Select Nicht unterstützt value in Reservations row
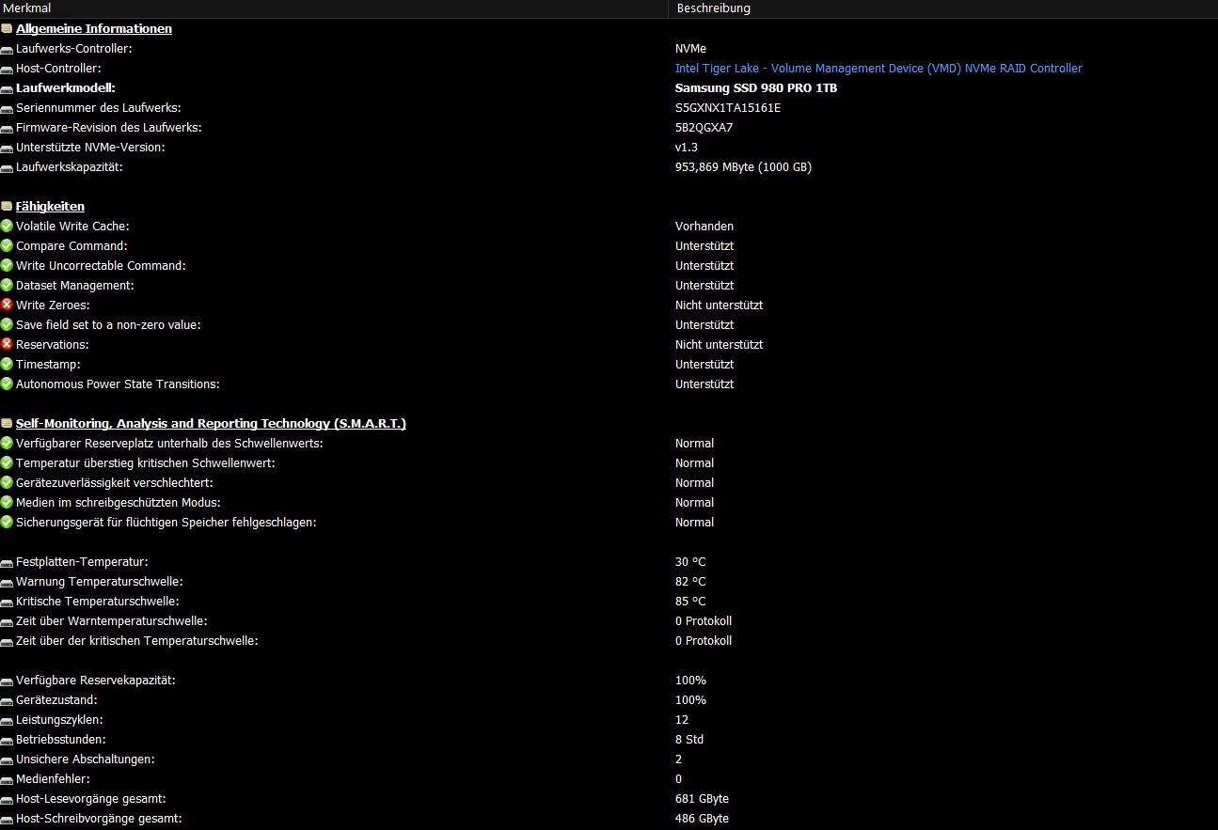The width and height of the screenshot is (1218, 830). tap(720, 345)
